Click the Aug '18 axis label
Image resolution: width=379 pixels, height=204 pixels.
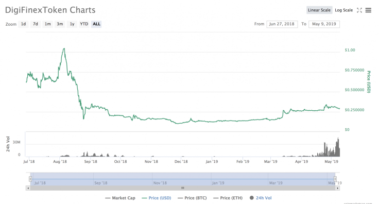(x=60, y=161)
